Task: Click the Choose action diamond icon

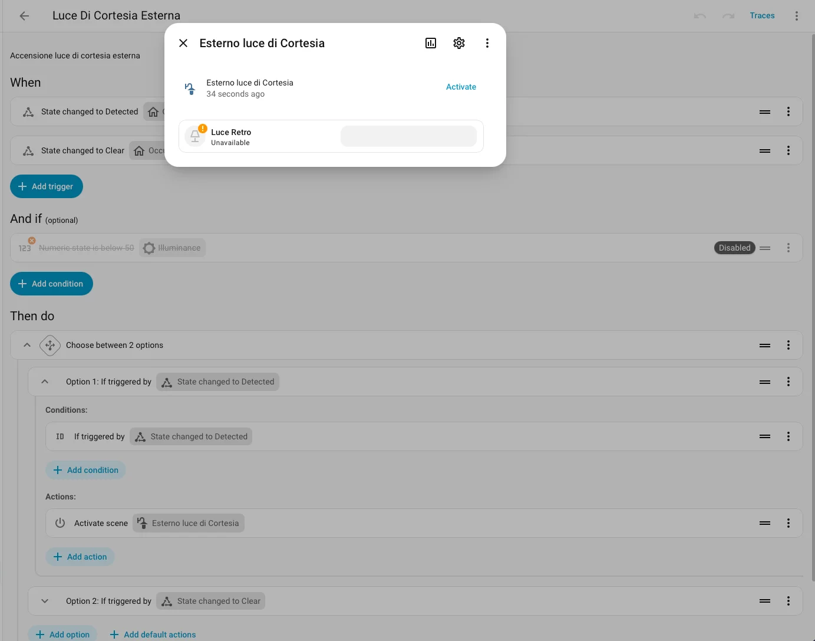Action: click(x=50, y=345)
